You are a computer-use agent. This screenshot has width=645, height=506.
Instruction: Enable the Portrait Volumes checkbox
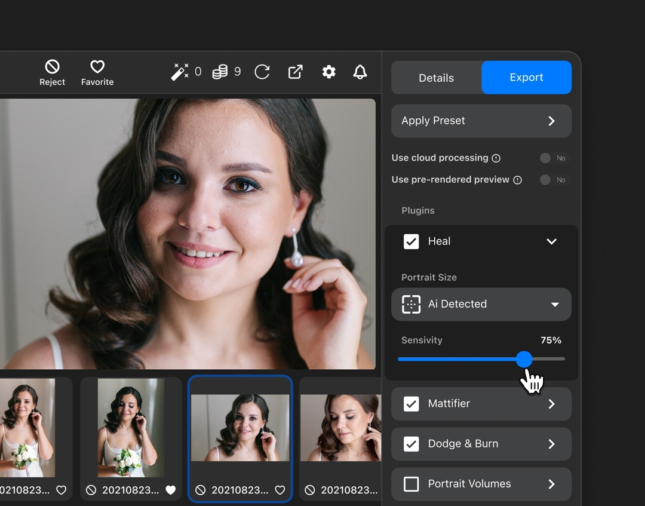(411, 484)
